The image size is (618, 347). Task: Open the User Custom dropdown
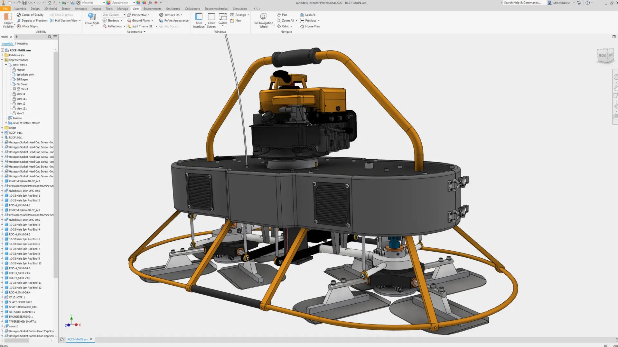point(124,15)
